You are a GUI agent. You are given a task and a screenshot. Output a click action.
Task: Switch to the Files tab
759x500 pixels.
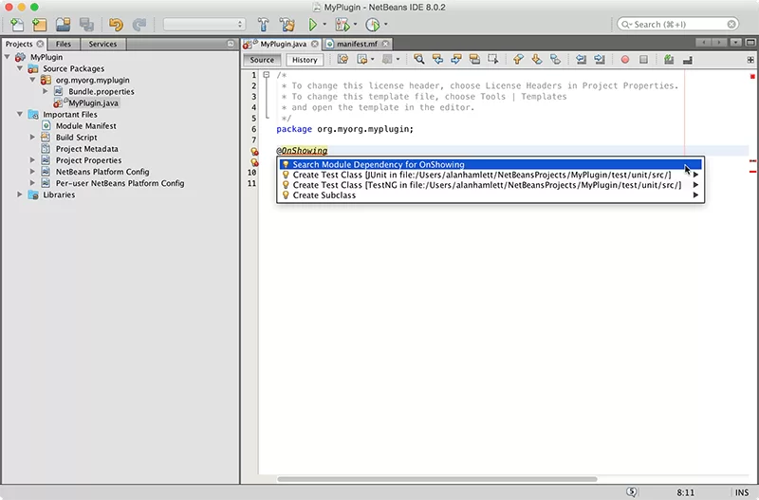64,44
